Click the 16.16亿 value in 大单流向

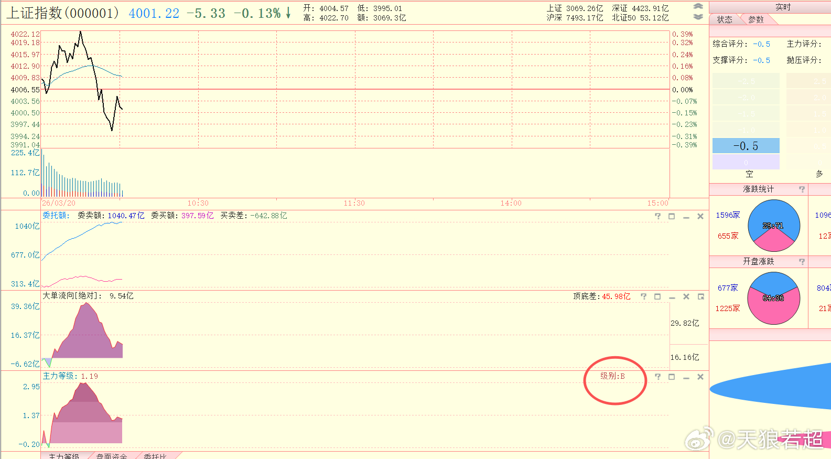coord(685,357)
